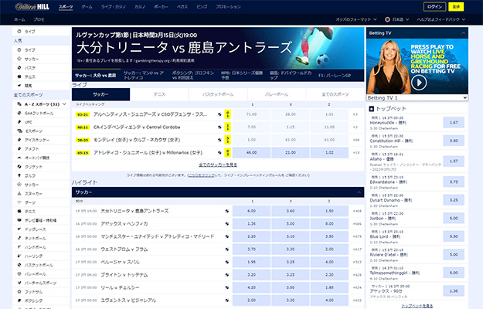Open the オッズのフォーマット dropdown

point(356,19)
